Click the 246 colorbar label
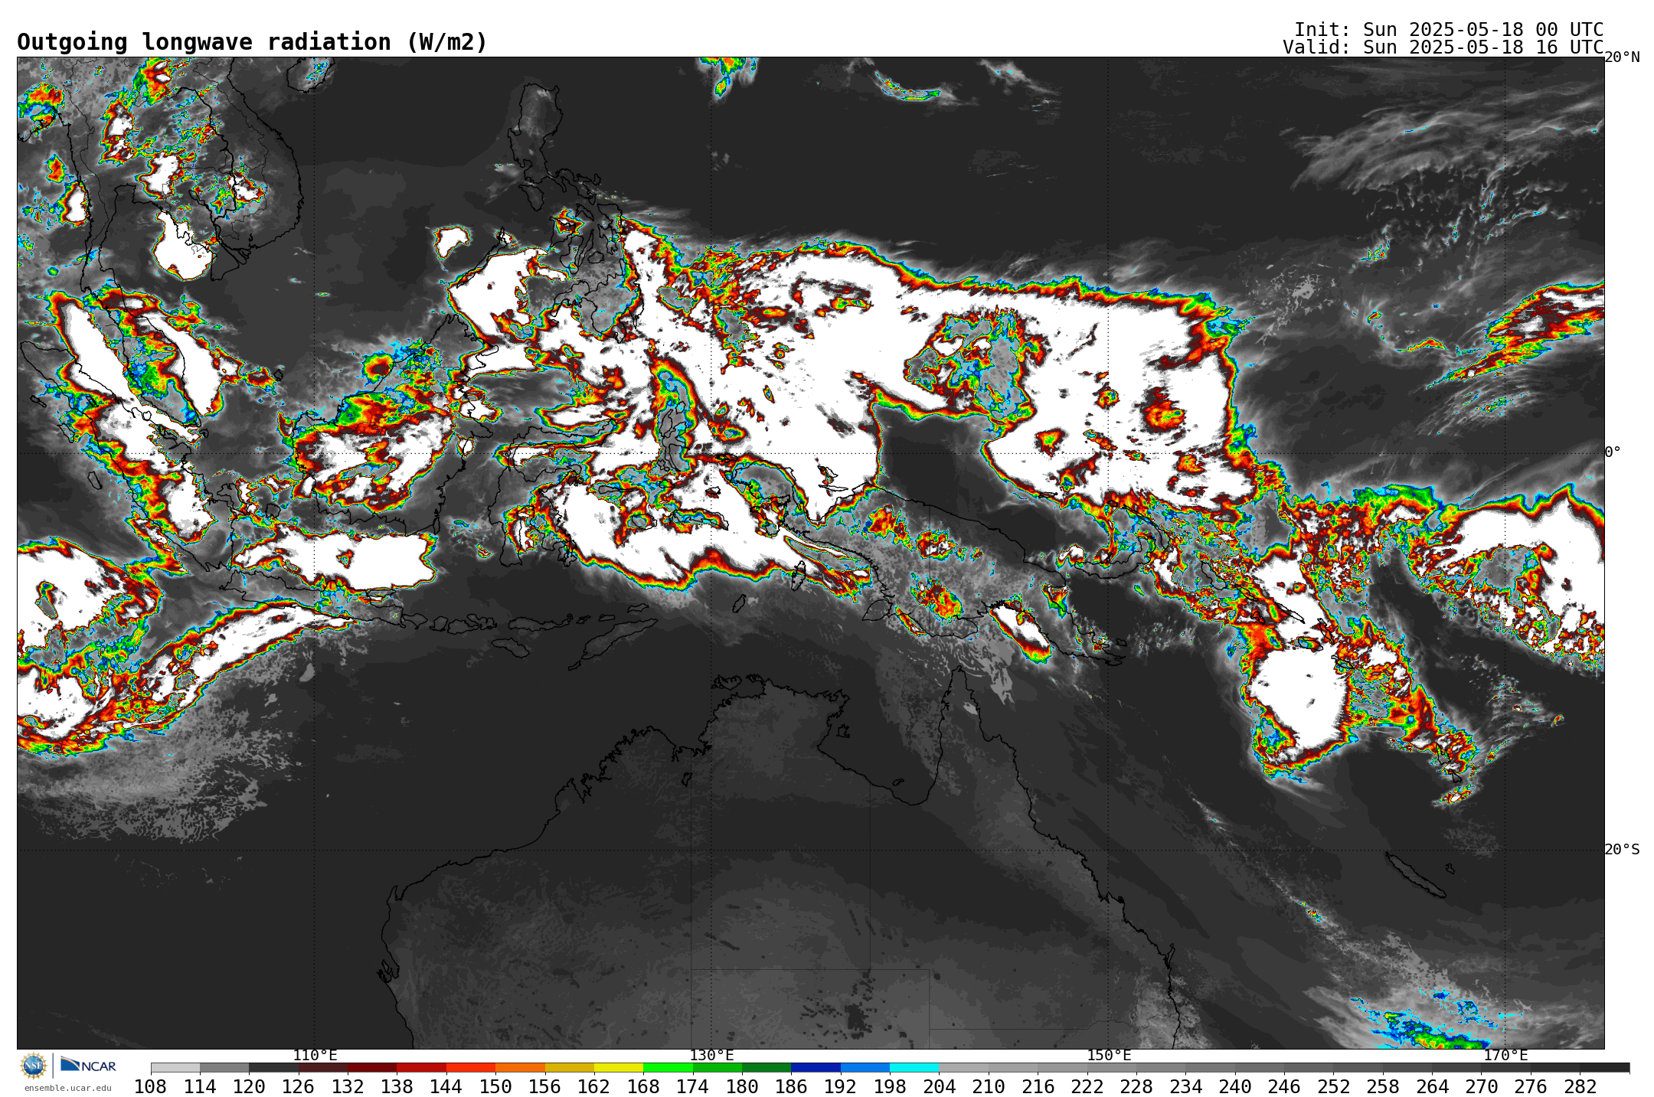 coord(1284,1087)
